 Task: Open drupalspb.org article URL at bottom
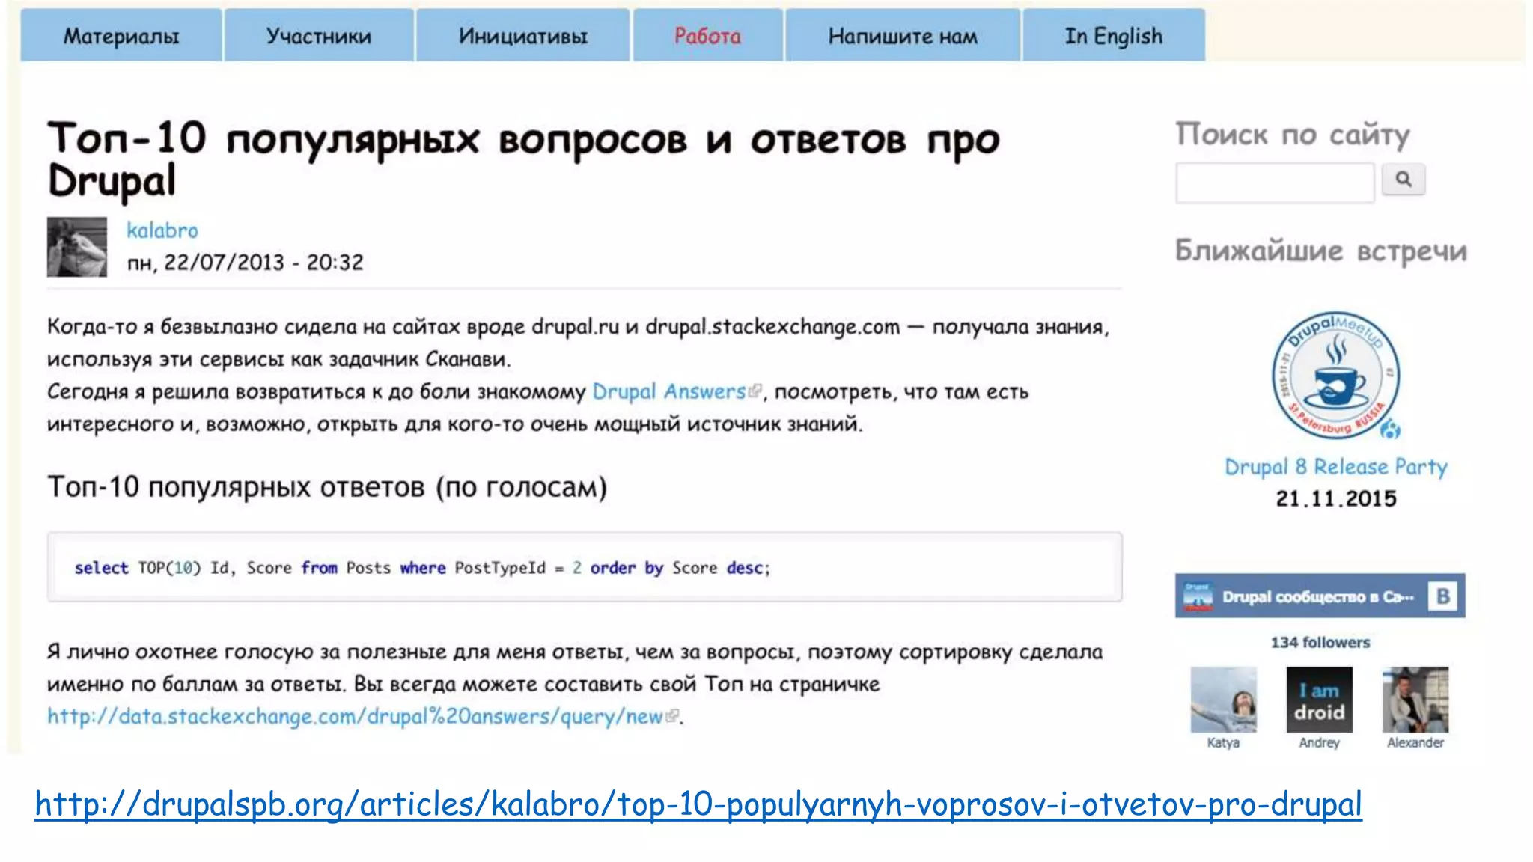click(x=698, y=804)
